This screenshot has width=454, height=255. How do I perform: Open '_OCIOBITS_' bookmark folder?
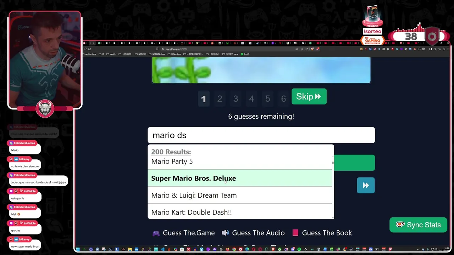click(x=126, y=54)
